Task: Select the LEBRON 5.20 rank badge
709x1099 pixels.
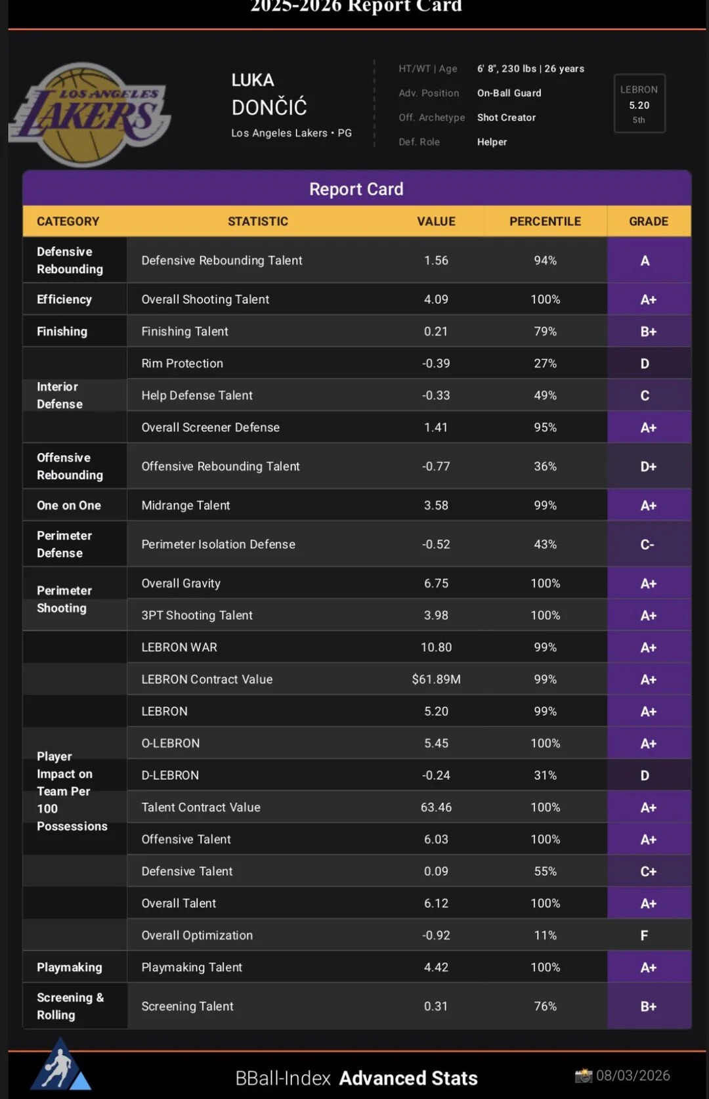Action: [639, 104]
